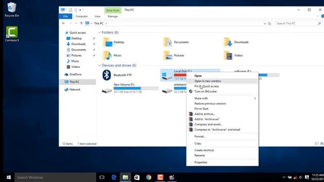Open the File tab
The image size is (324, 182).
[65, 16]
